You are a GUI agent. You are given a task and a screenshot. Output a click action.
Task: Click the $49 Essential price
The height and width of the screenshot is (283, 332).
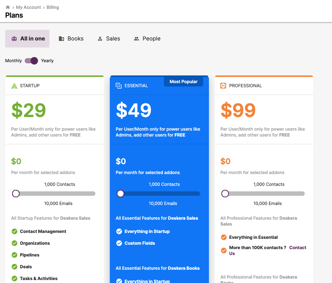(134, 110)
